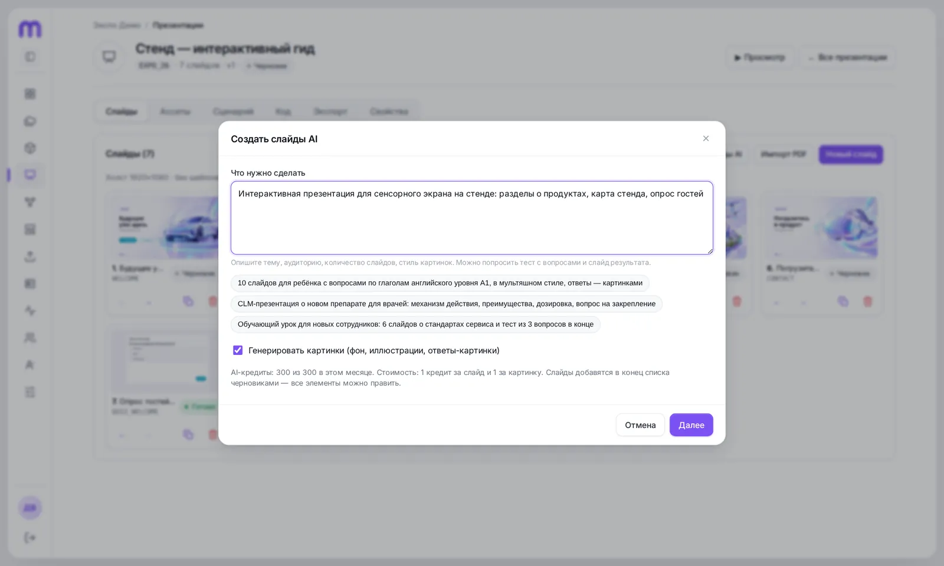Screen dimensions: 944x566
Task: Click the presentation title Стенд — интерактивный гид
Action: coord(225,48)
